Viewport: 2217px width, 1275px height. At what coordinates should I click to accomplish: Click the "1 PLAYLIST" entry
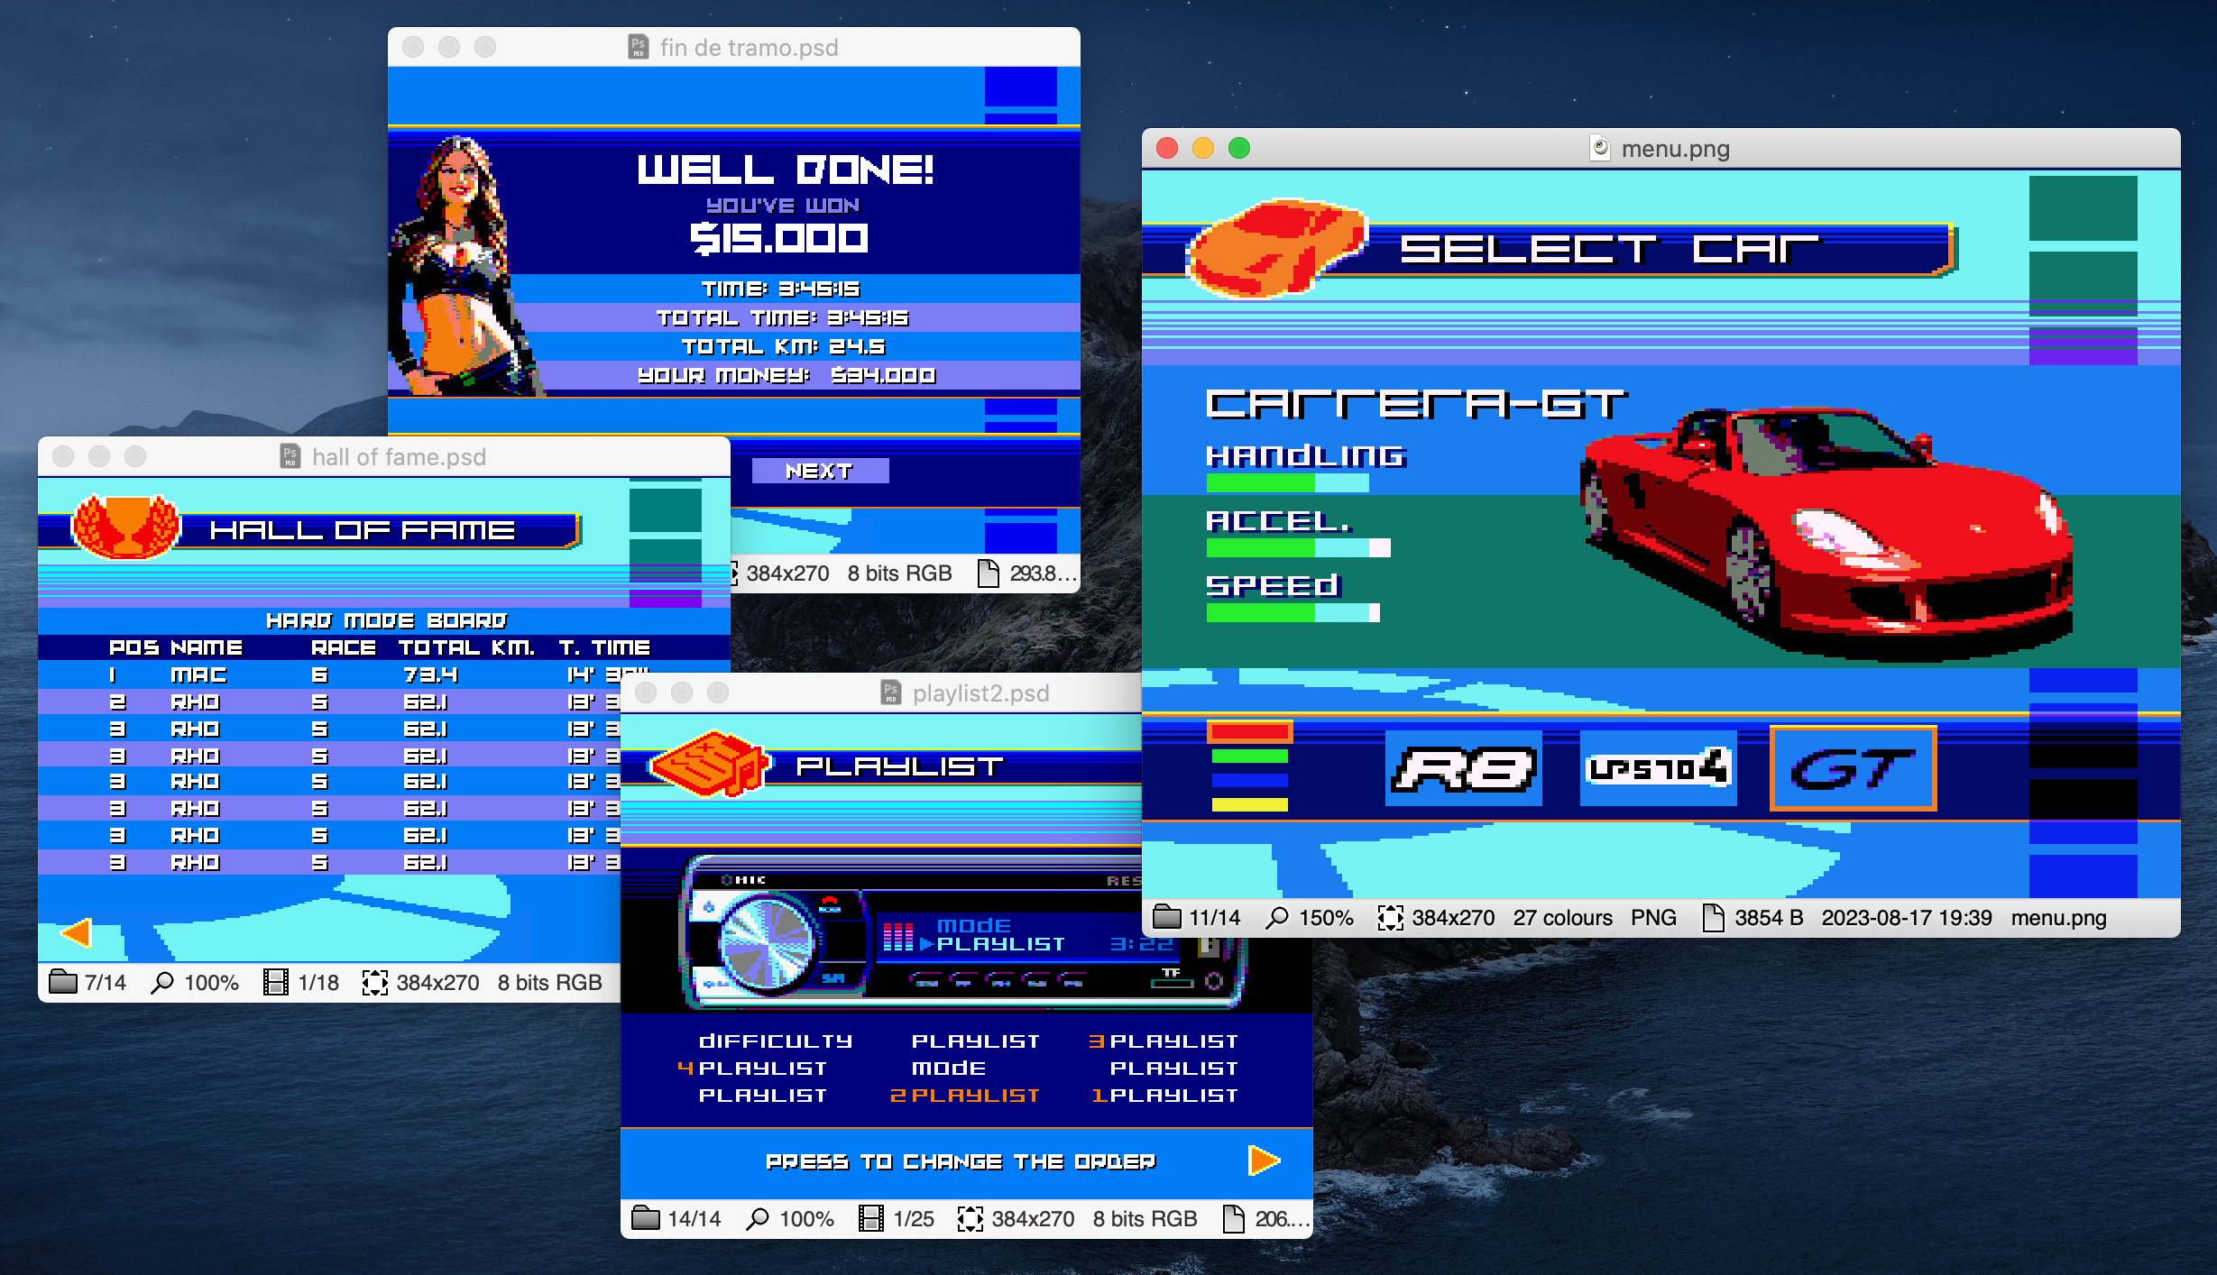1164,1095
